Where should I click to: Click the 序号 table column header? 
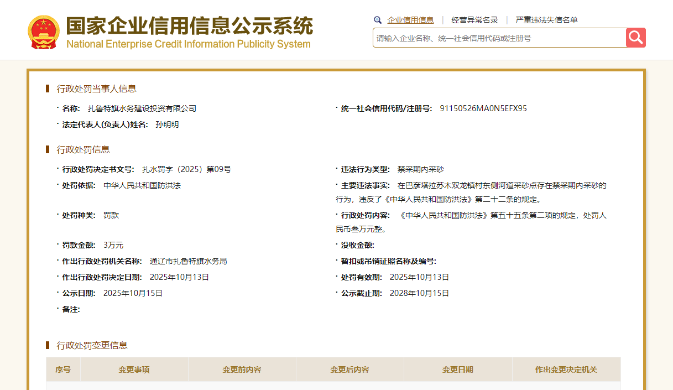63,370
